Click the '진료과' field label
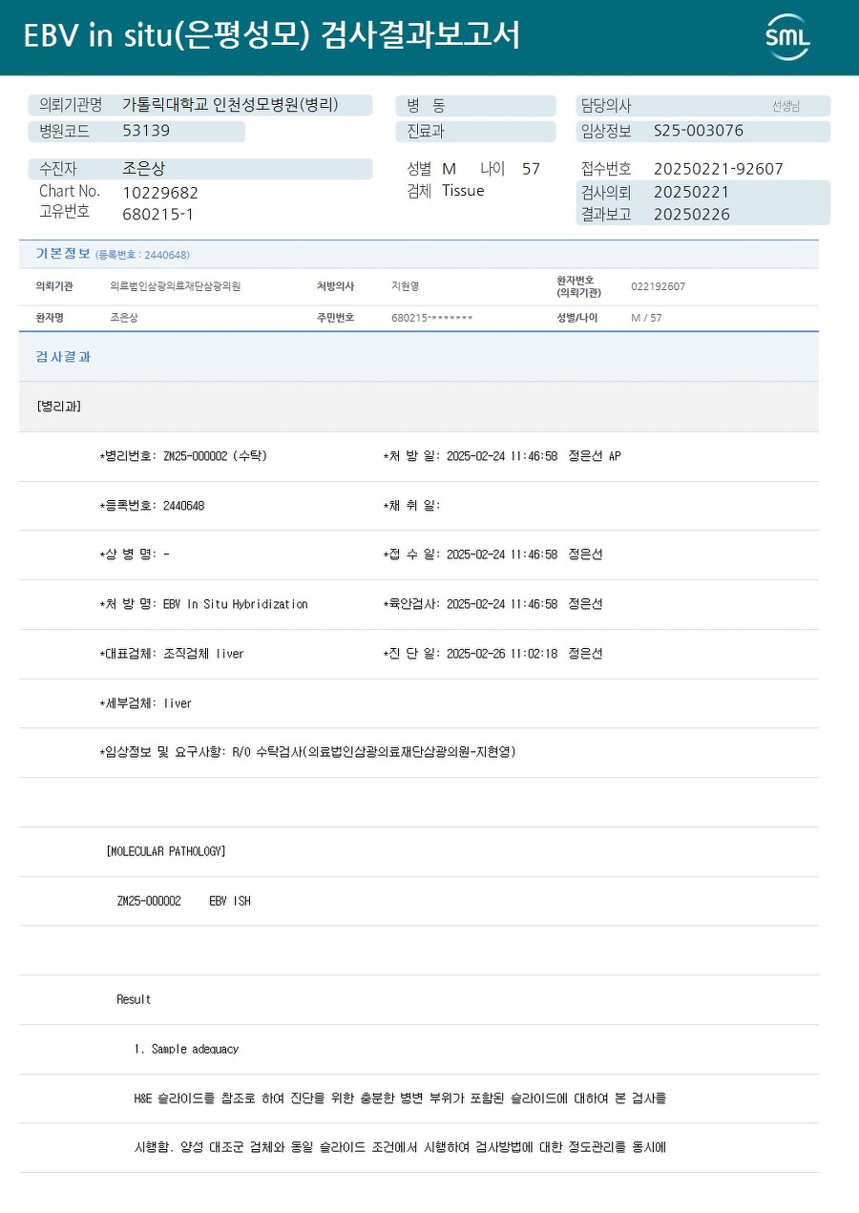Image resolution: width=859 pixels, height=1213 pixels. [x=426, y=132]
